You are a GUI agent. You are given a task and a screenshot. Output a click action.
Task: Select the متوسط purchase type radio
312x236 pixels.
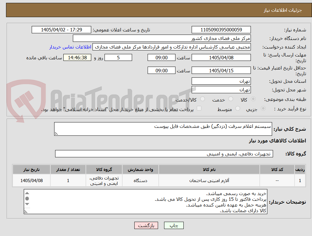click(x=238, y=108)
